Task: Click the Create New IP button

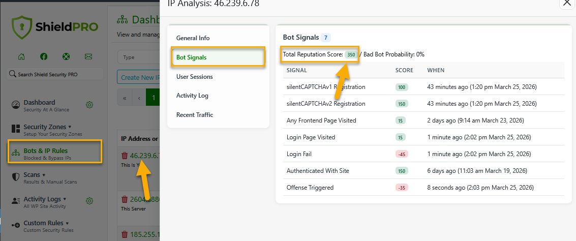Action: pyautogui.click(x=138, y=77)
